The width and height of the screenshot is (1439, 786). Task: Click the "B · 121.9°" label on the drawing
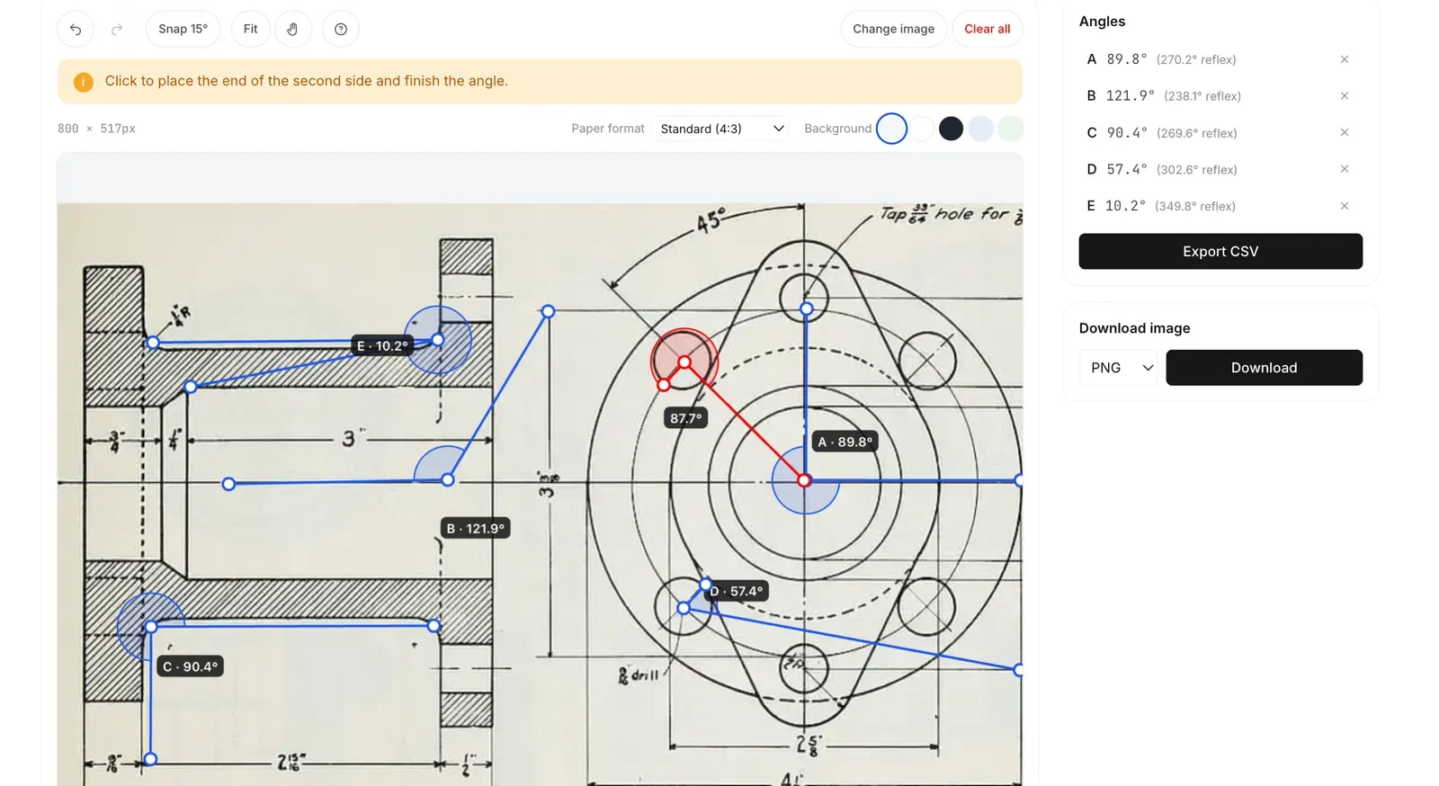[476, 528]
